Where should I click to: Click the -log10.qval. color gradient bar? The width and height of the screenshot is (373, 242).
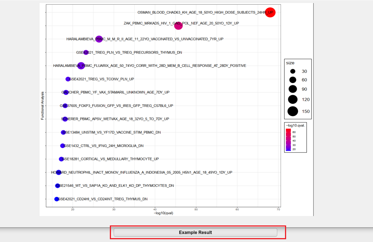[288, 140]
